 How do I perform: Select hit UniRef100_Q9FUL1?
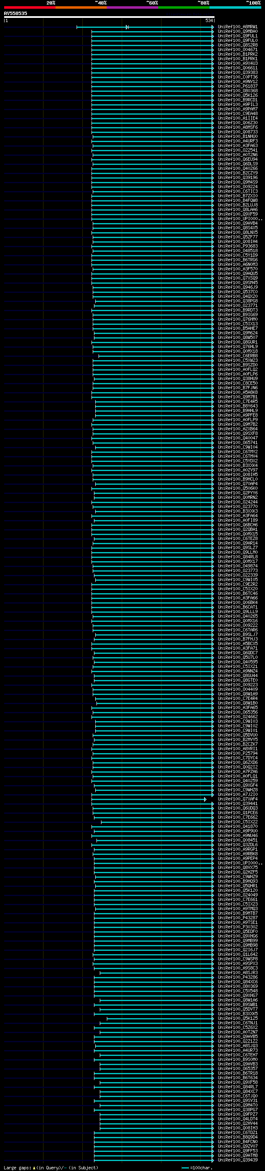tap(237, 36)
